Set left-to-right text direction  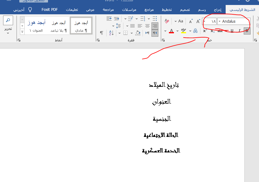pyautogui.click(x=147, y=33)
